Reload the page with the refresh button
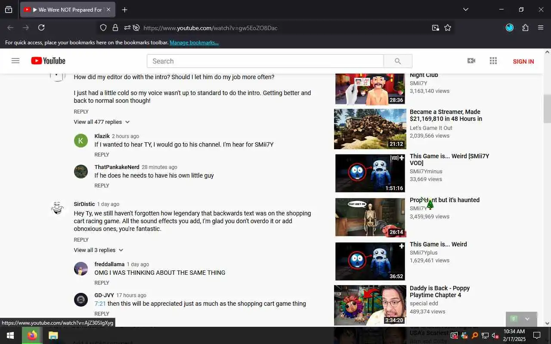551x344 pixels. tap(41, 28)
